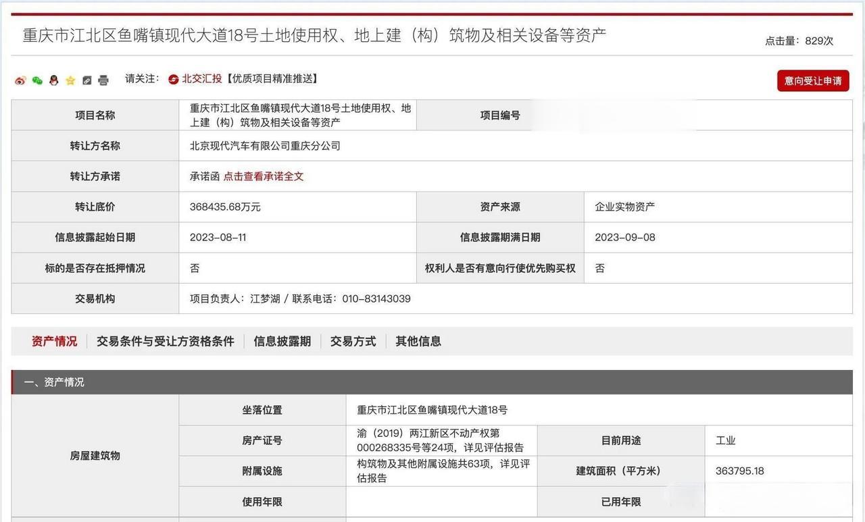Print the page using printer icon
The height and width of the screenshot is (522, 865).
(103, 80)
